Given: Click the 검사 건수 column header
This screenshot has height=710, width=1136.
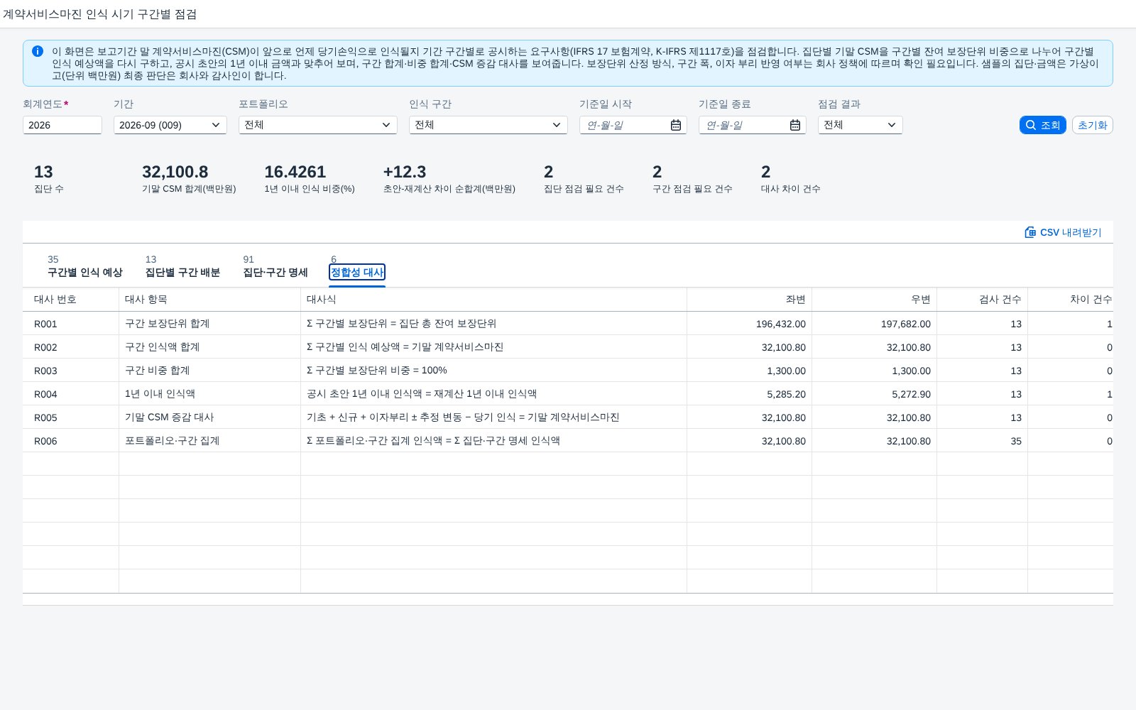Looking at the screenshot, I should pos(983,300).
